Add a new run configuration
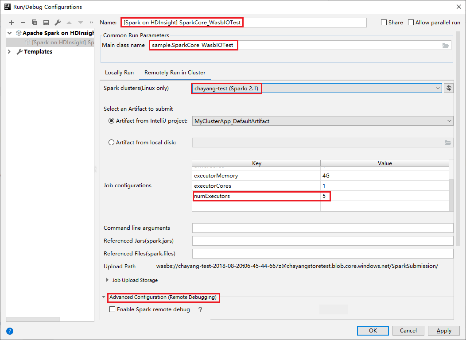Screen dimensions: 466x340 point(11,22)
